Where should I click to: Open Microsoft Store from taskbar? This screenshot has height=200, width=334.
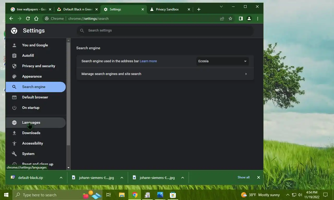pos(173,195)
